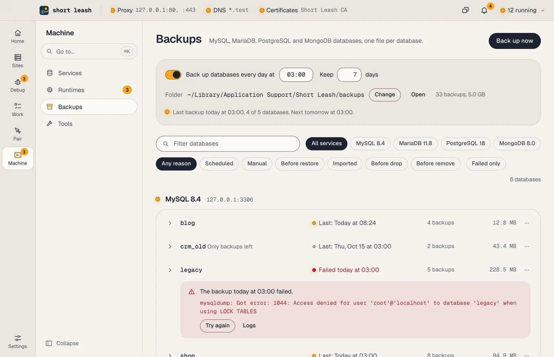
Task: Open the Work section
Action: (x=18, y=110)
